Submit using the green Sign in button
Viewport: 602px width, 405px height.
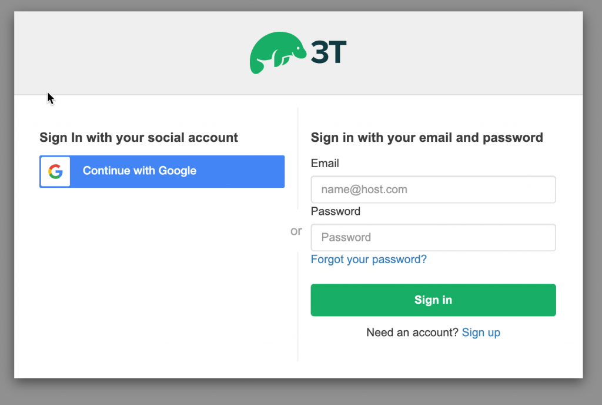[433, 300]
